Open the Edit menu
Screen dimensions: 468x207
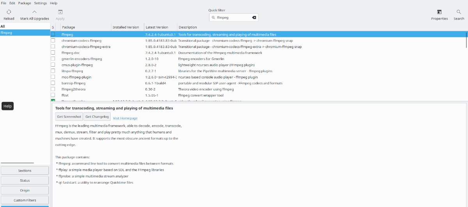click(12, 3)
